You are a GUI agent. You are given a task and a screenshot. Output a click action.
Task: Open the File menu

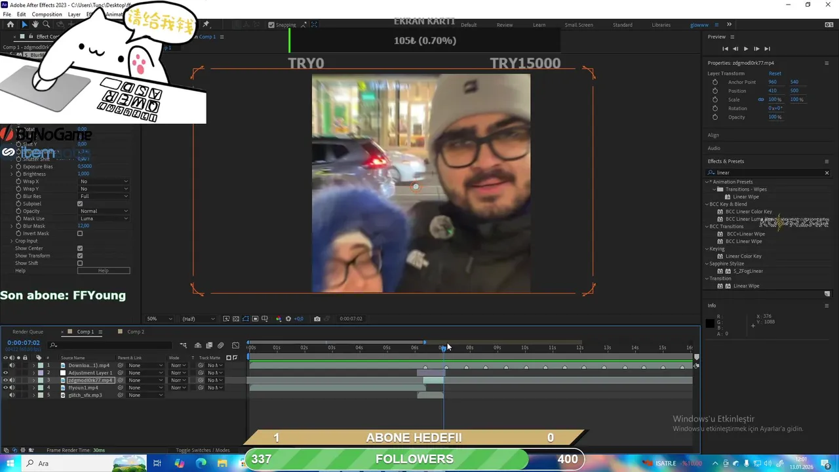coord(7,14)
